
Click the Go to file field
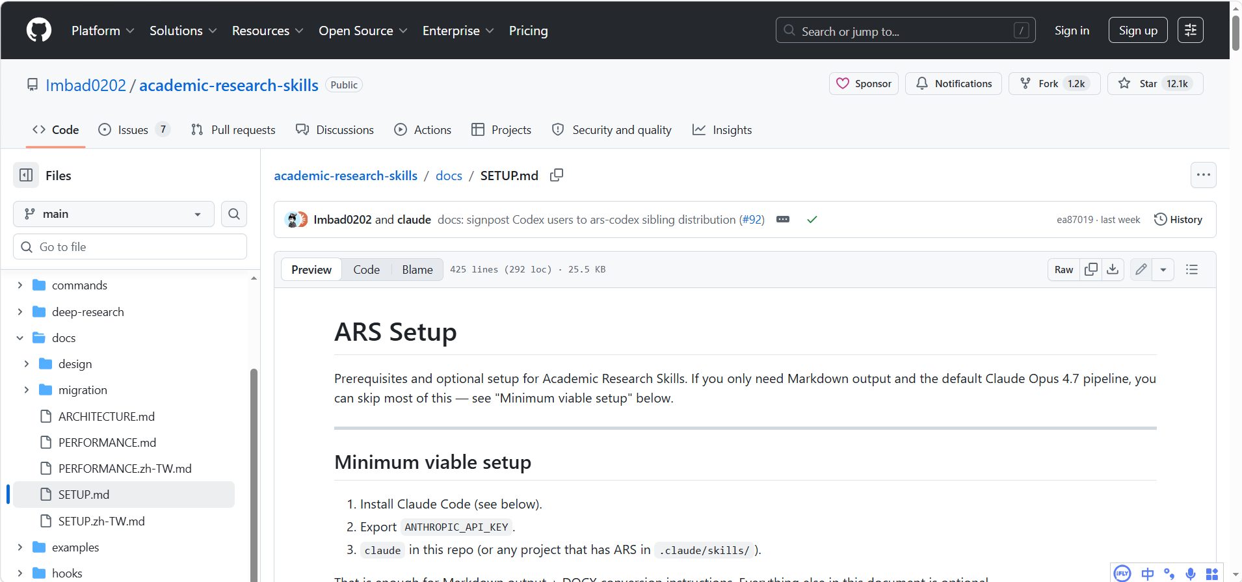130,246
